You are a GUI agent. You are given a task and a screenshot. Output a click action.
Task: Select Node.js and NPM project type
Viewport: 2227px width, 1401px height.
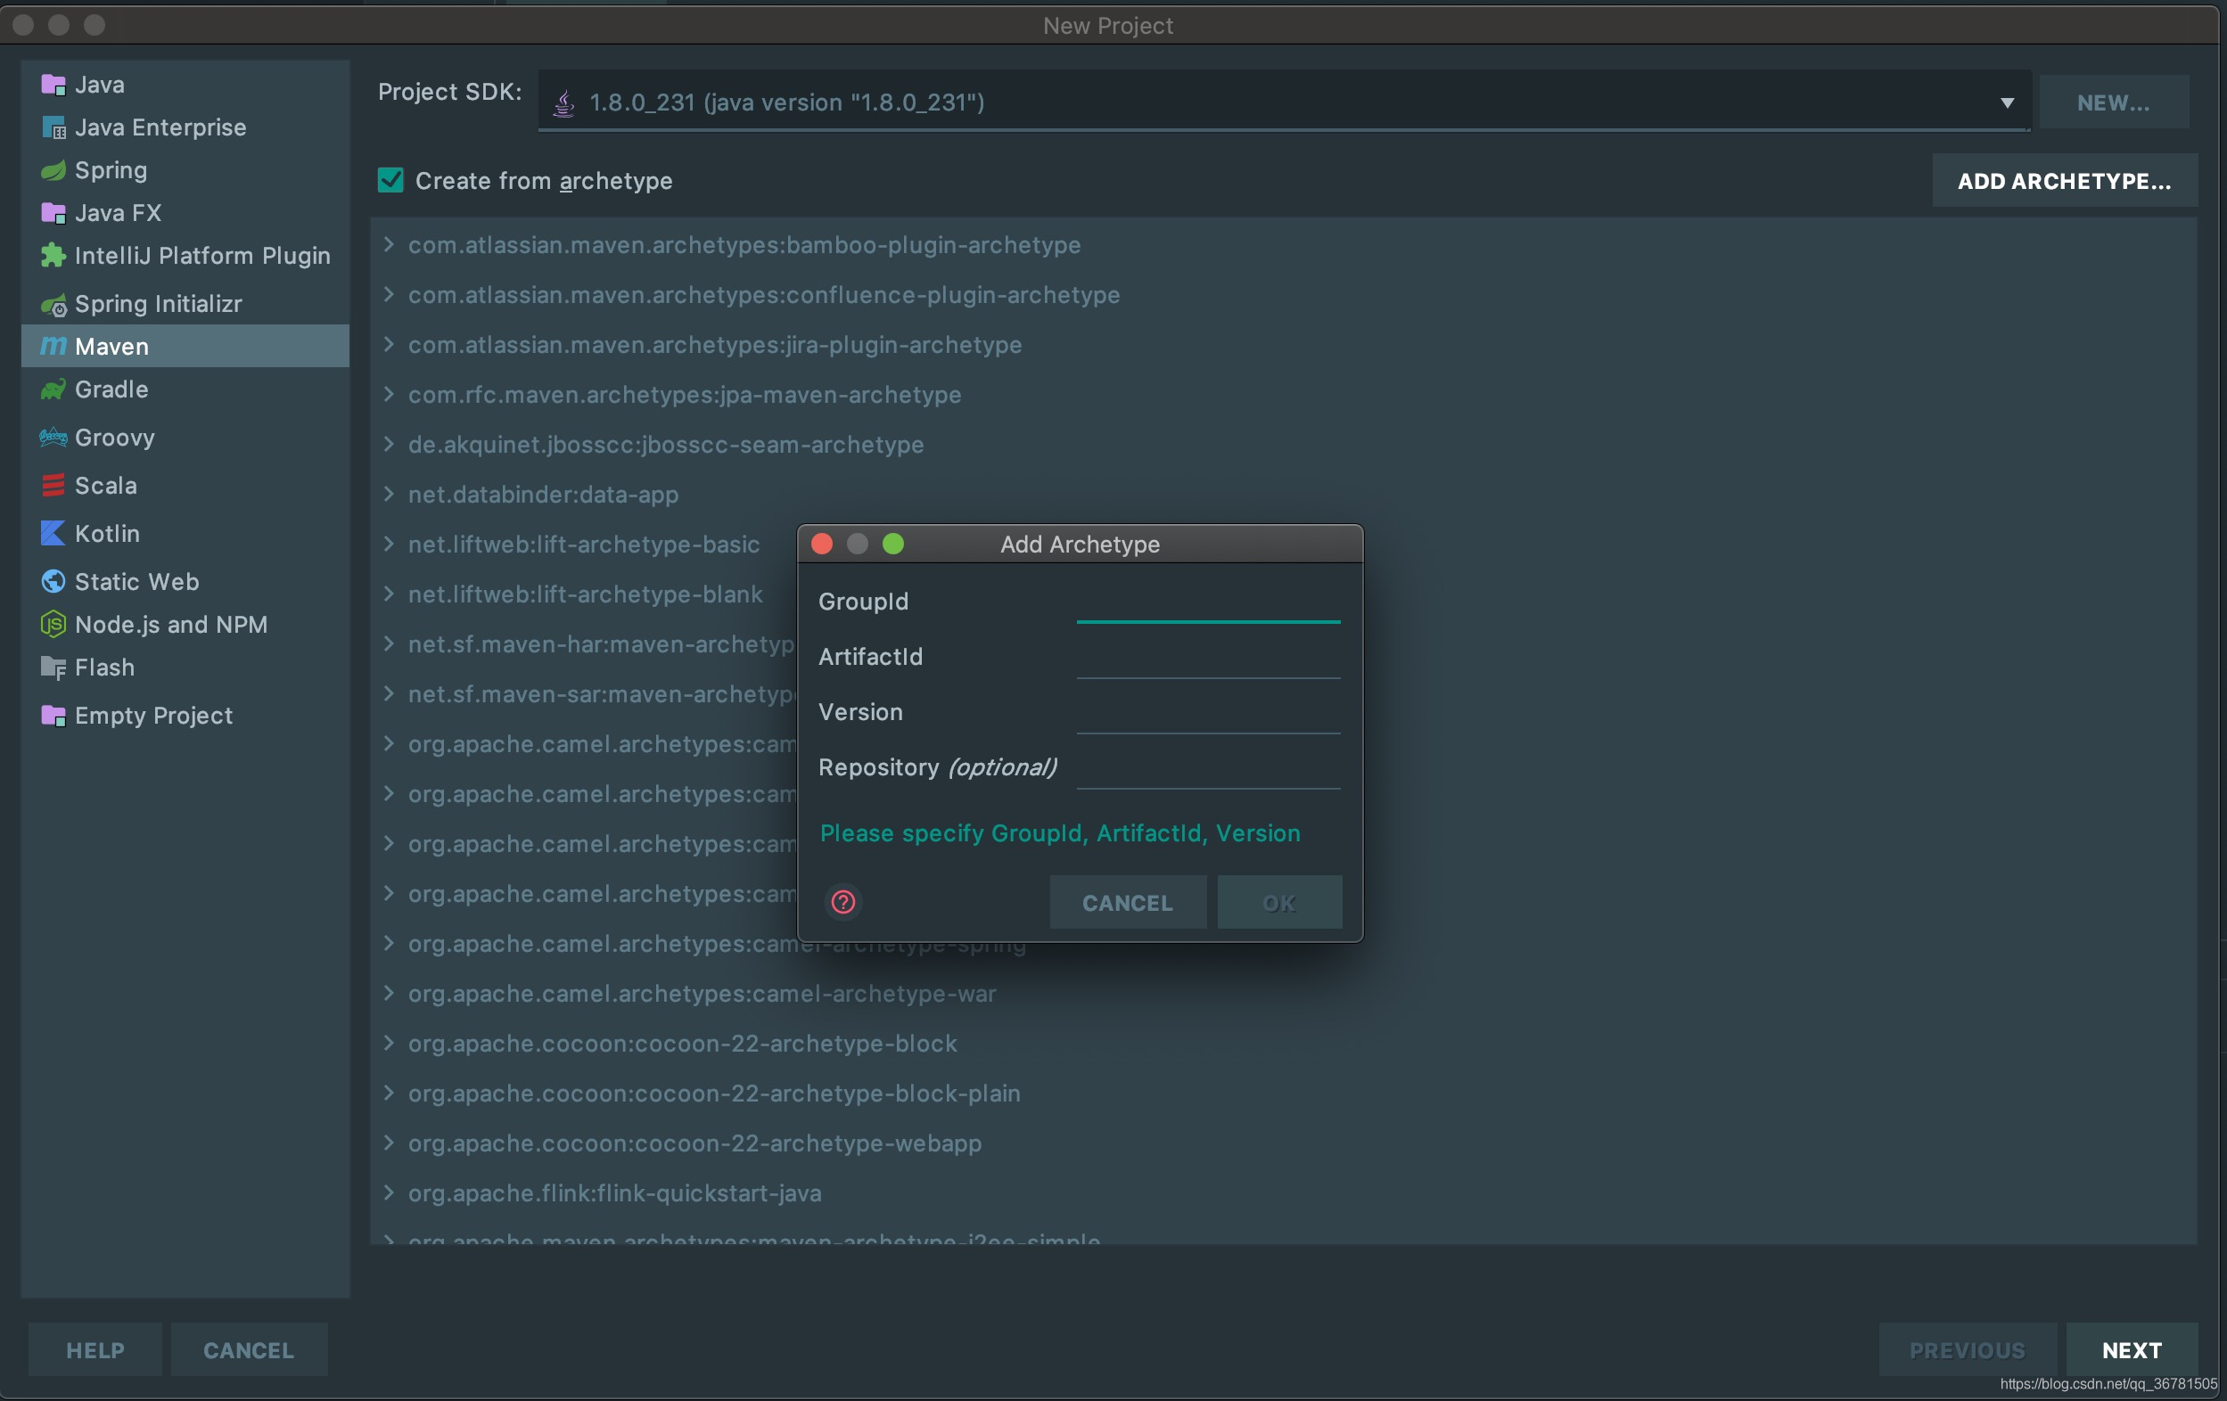(185, 624)
